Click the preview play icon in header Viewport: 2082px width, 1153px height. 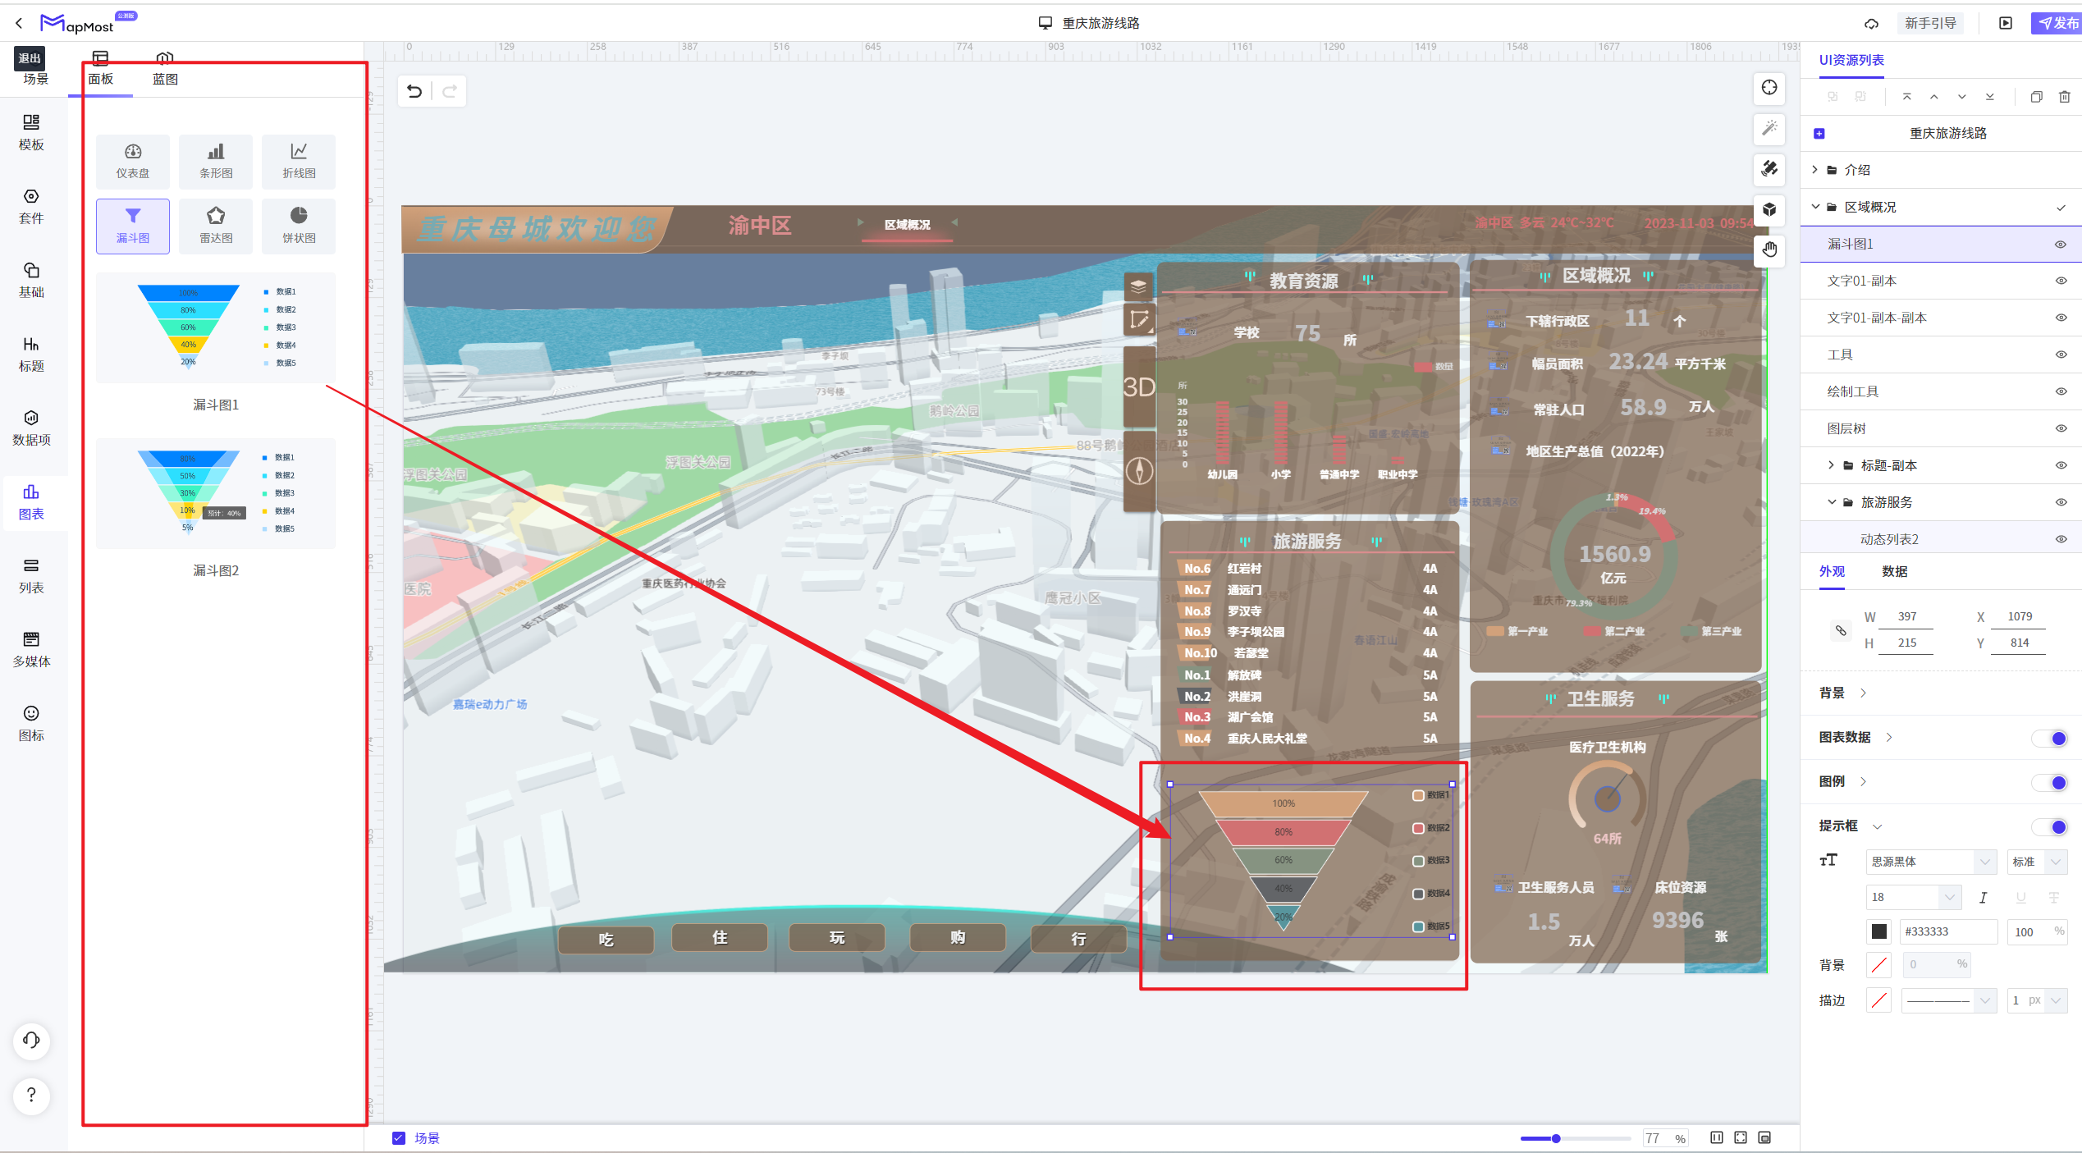click(2005, 23)
